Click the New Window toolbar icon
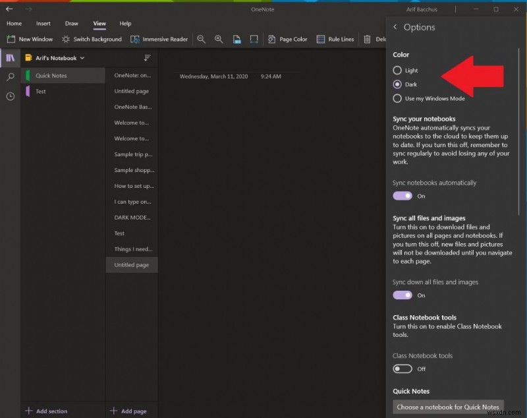Screen dimensions: 527x418 pos(30,39)
